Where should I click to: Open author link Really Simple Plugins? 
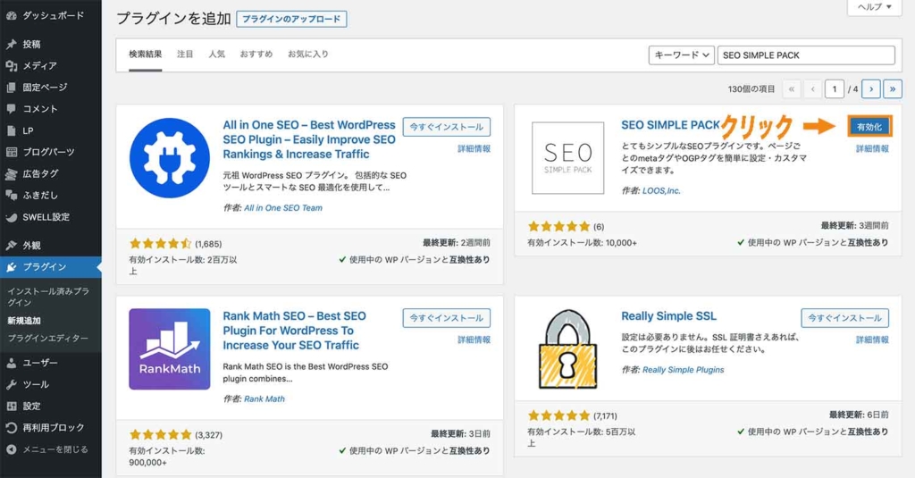tap(684, 370)
